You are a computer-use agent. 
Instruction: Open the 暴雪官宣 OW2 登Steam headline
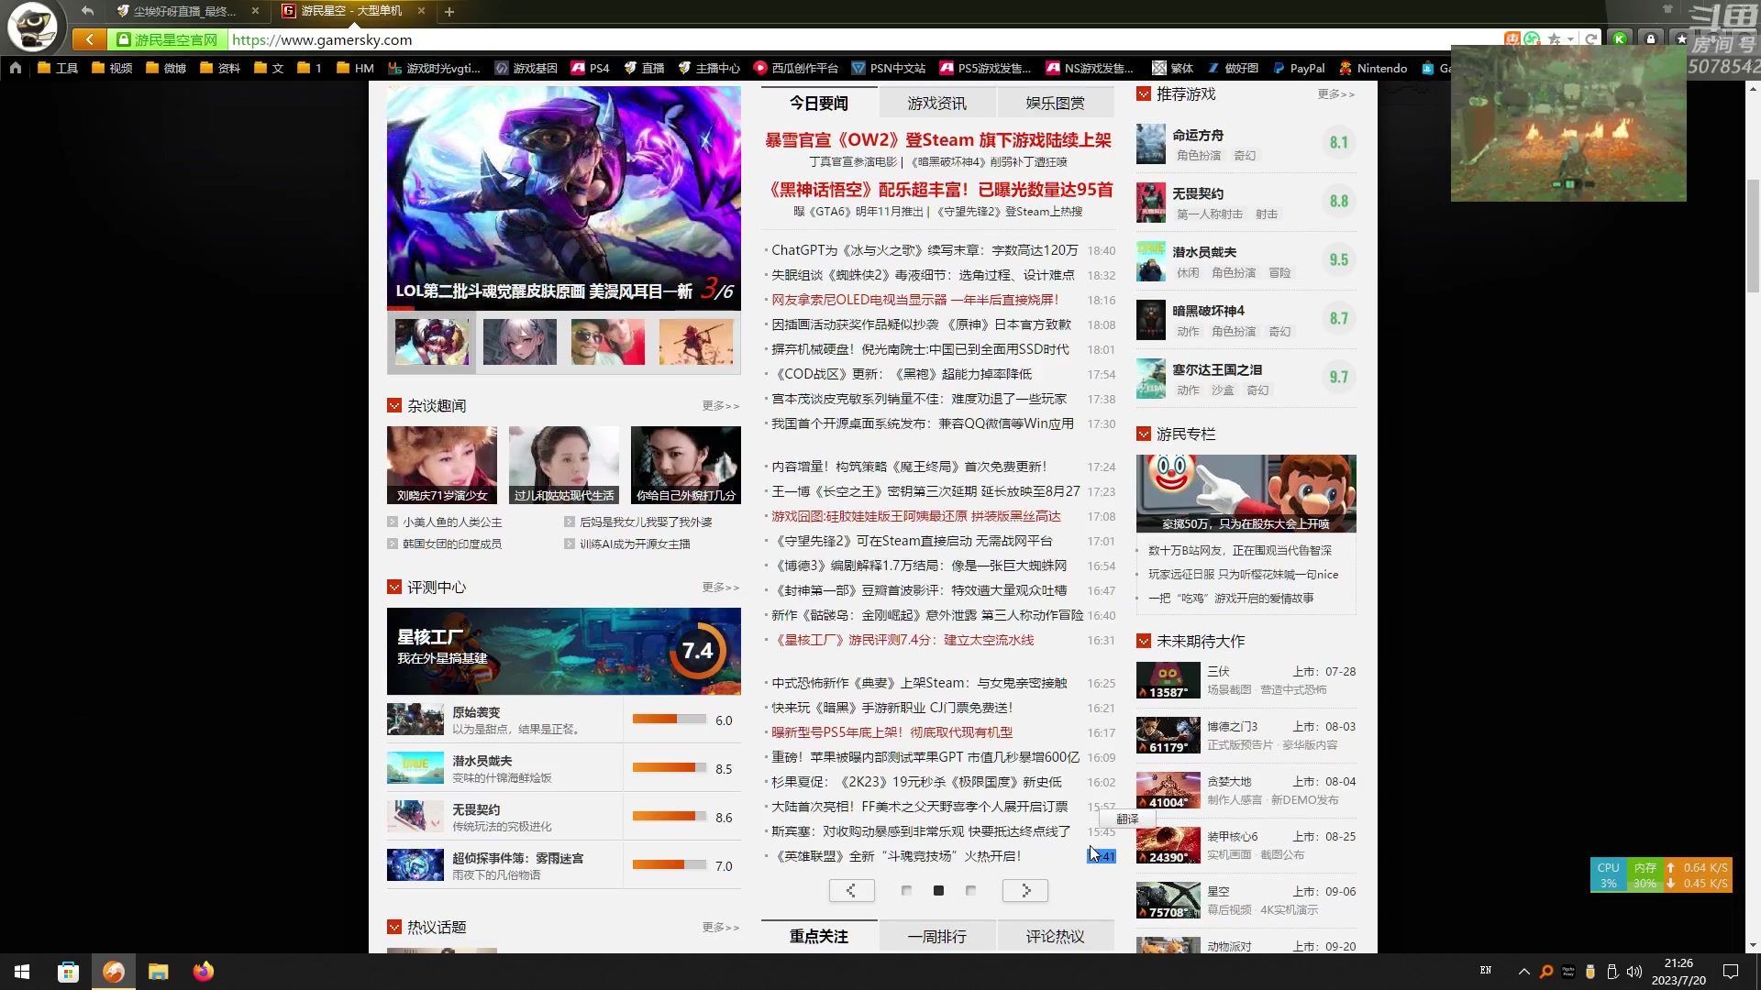(937, 139)
